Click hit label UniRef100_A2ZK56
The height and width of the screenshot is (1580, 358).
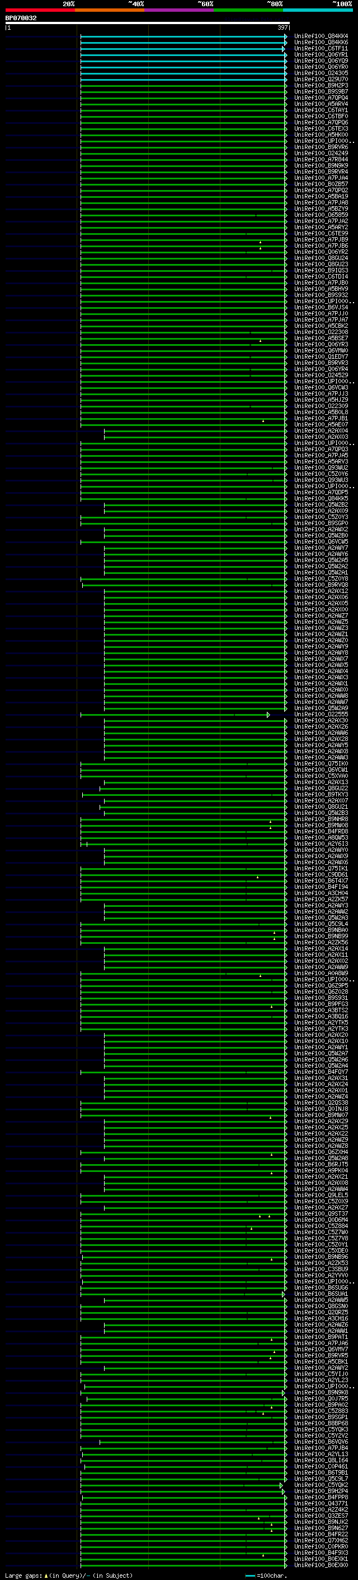coord(321,942)
